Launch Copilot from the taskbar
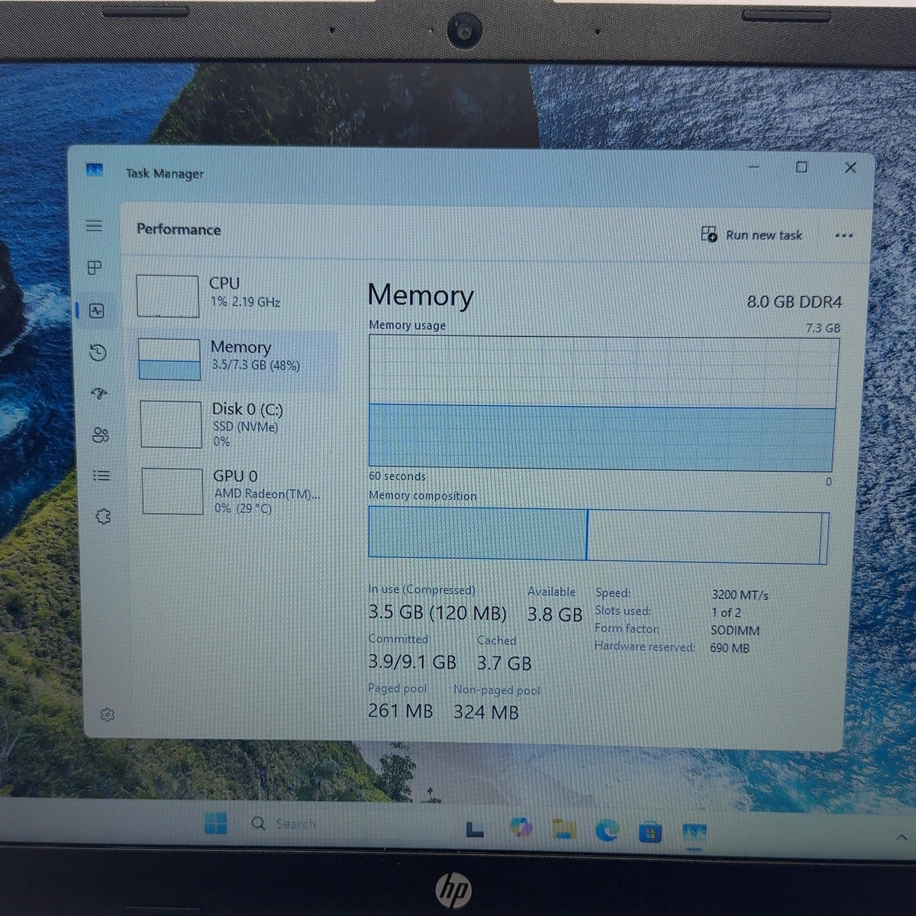The height and width of the screenshot is (916, 916). coord(521,828)
